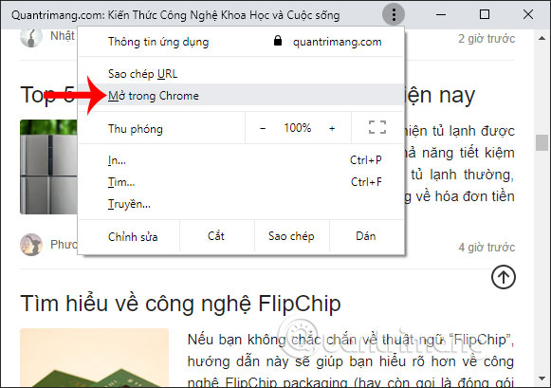Click the '2 giờ trước' timestamp

point(487,38)
